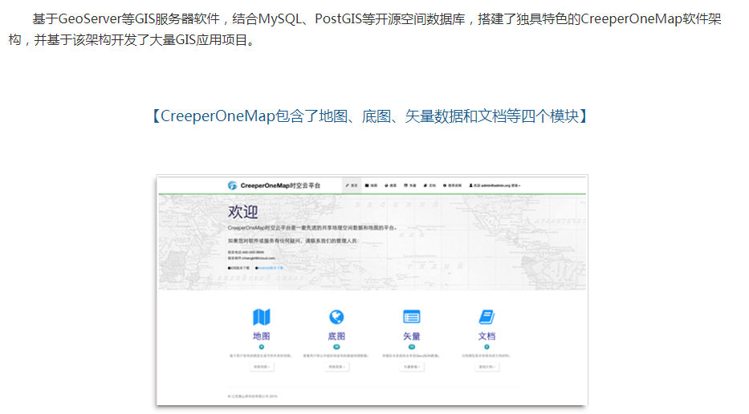
Task: Click the large blue folded-map icon
Action: click(262, 317)
